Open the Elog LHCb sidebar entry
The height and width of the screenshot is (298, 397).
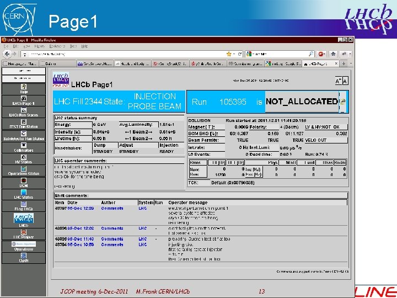[x=24, y=206]
